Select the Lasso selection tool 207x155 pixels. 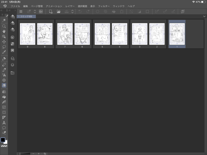[x=4, y=47]
